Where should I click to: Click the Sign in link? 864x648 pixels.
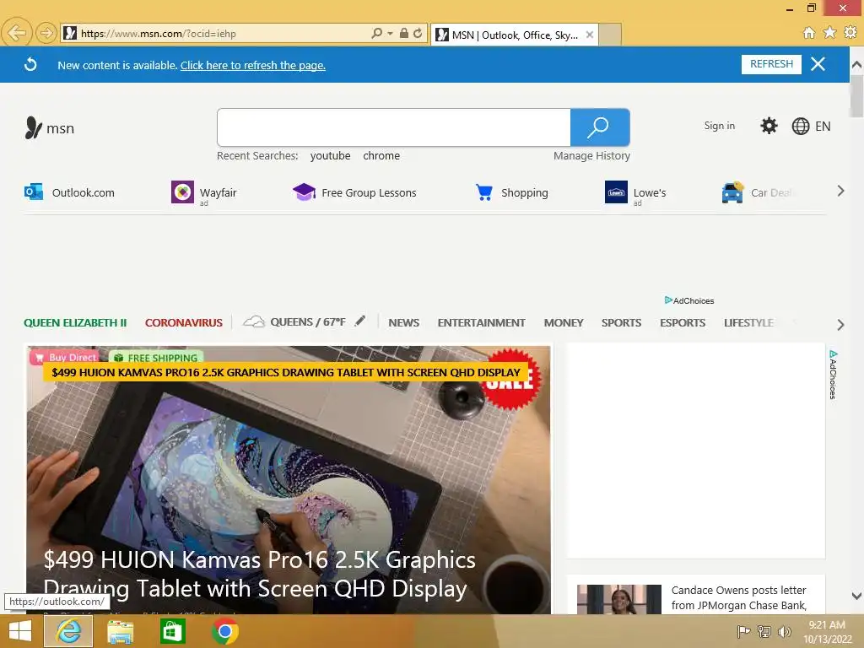pyautogui.click(x=719, y=126)
